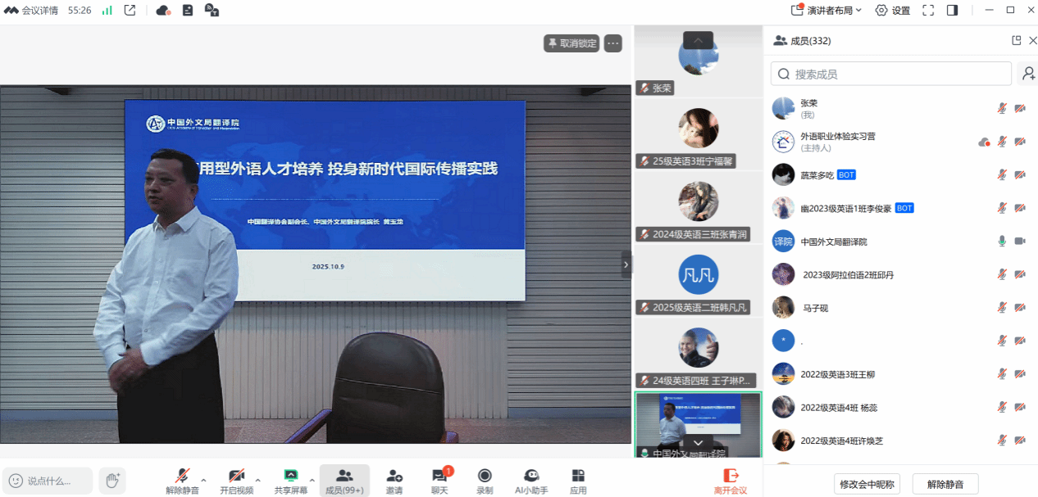Collapse the participant video strip with side arrow
Viewport: 1038px width, 497px height.
click(x=626, y=264)
